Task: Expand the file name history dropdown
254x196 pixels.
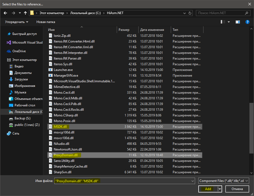Action: [192, 181]
